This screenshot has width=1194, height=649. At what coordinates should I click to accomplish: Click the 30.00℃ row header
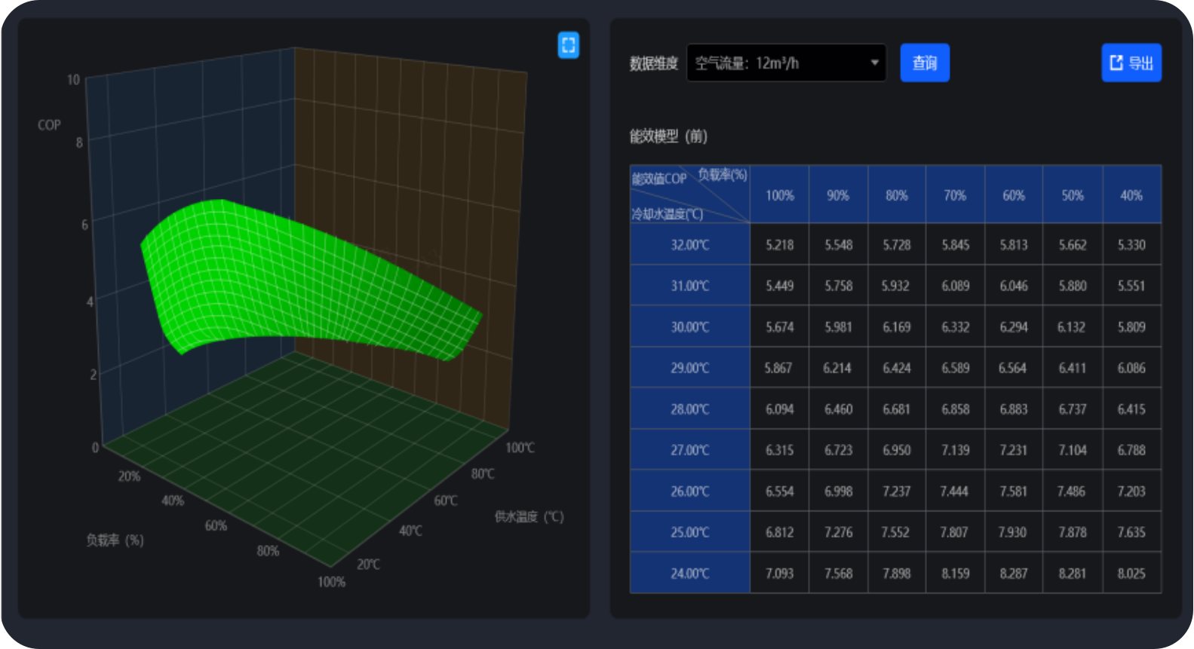click(x=690, y=326)
